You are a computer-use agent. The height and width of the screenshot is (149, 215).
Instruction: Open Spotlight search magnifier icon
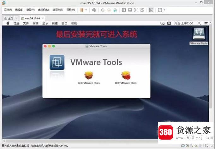(x=199, y=23)
